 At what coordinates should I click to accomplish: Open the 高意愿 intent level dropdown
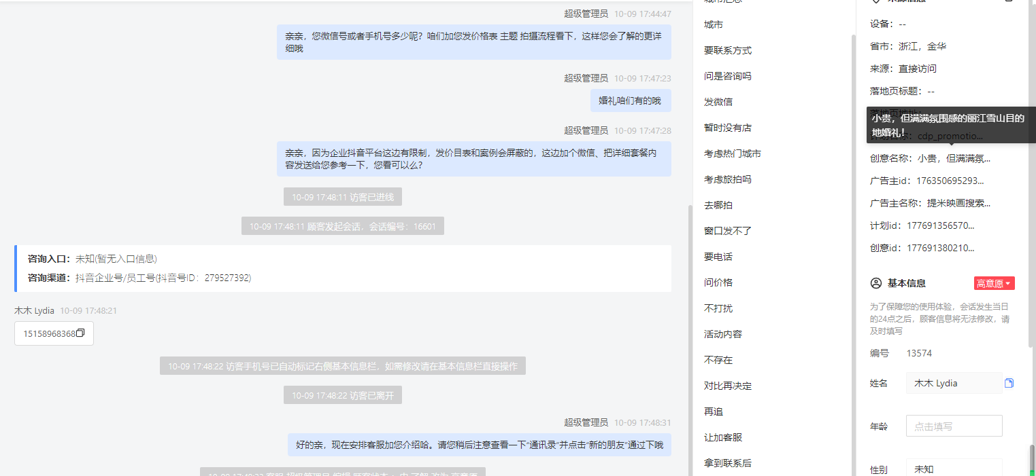(994, 283)
